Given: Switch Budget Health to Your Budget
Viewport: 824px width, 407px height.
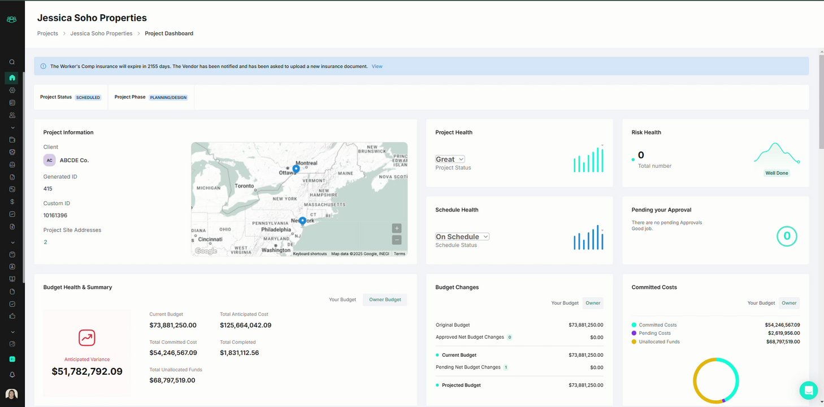Looking at the screenshot, I should [342, 300].
